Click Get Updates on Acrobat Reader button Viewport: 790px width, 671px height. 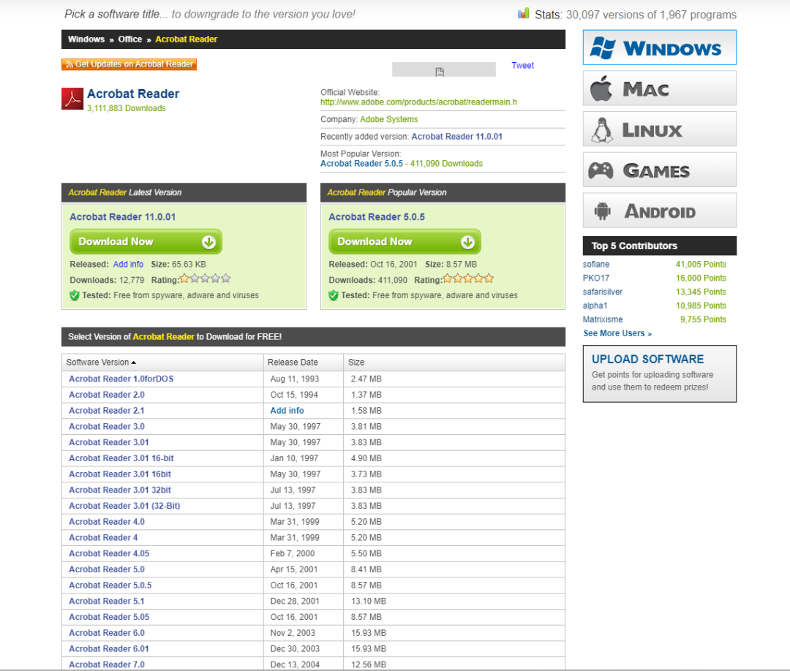point(129,64)
